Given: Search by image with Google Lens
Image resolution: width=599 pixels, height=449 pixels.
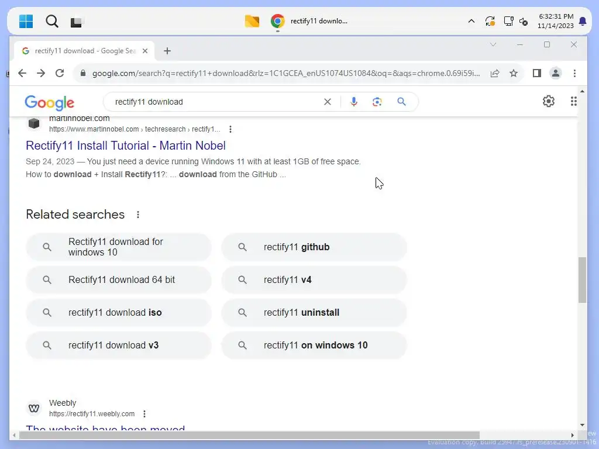Looking at the screenshot, I should 377,102.
